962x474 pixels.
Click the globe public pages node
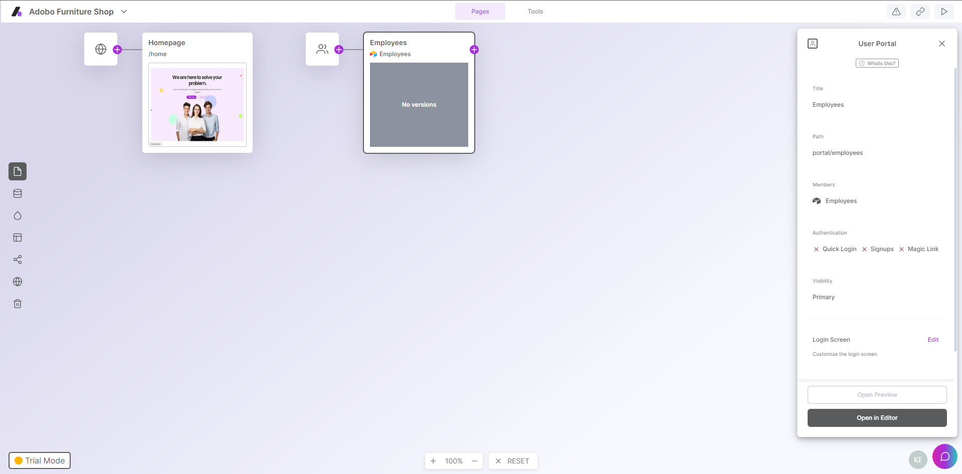click(x=101, y=49)
